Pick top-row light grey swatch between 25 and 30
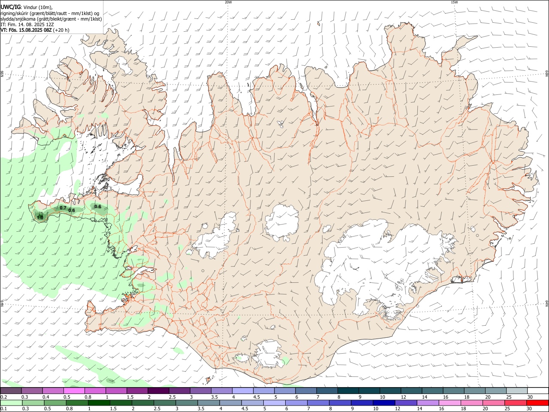The width and height of the screenshot is (549, 412). pyautogui.click(x=517, y=391)
